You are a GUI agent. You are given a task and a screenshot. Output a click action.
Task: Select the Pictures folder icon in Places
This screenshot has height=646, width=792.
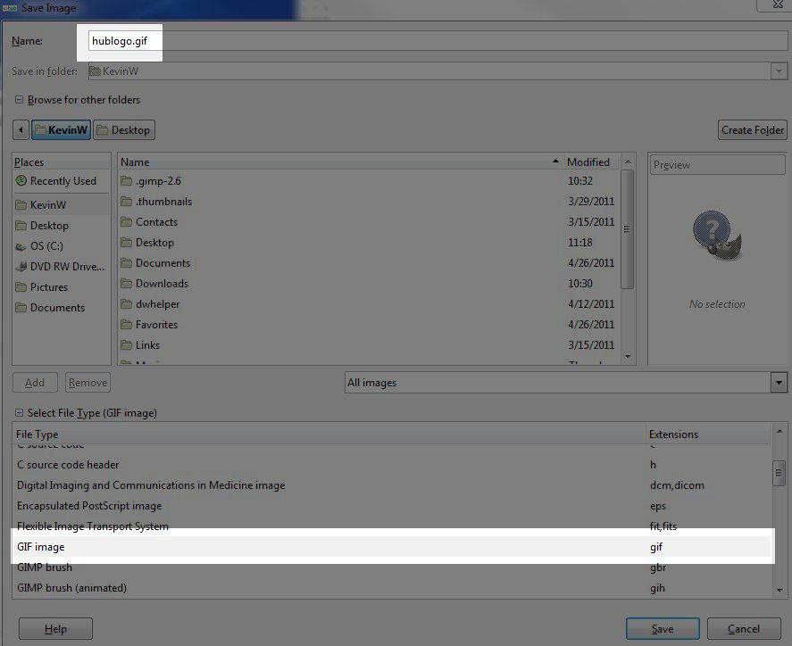click(x=21, y=287)
